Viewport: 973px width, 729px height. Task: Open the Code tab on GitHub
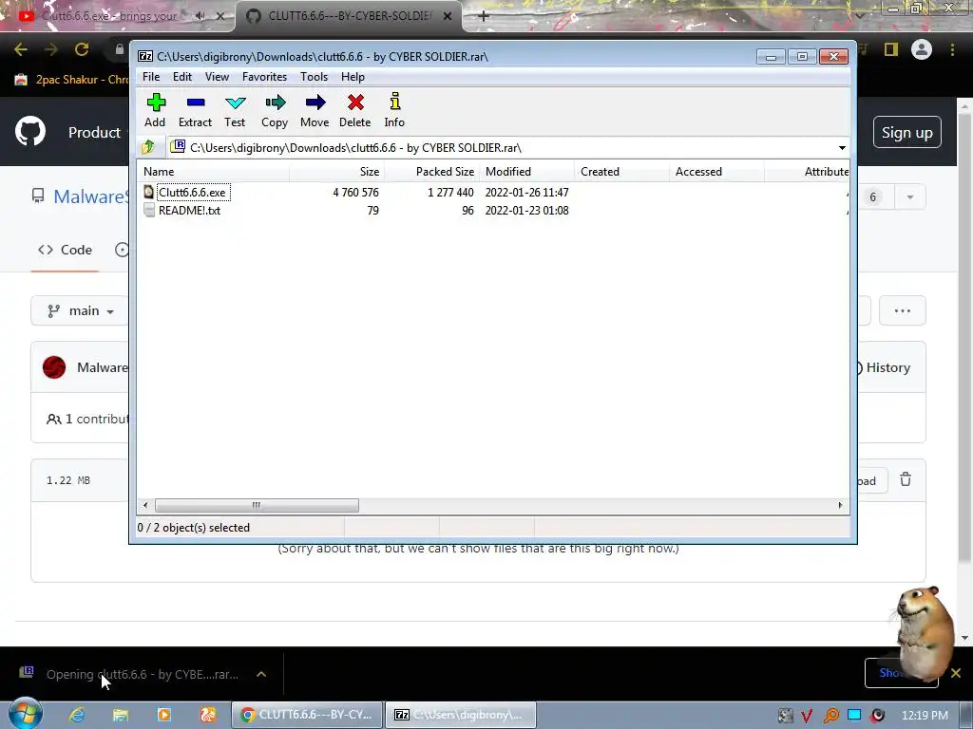(x=65, y=250)
